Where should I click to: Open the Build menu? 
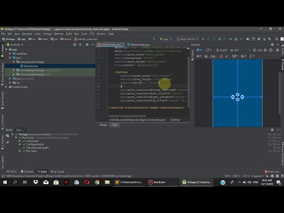[69, 34]
